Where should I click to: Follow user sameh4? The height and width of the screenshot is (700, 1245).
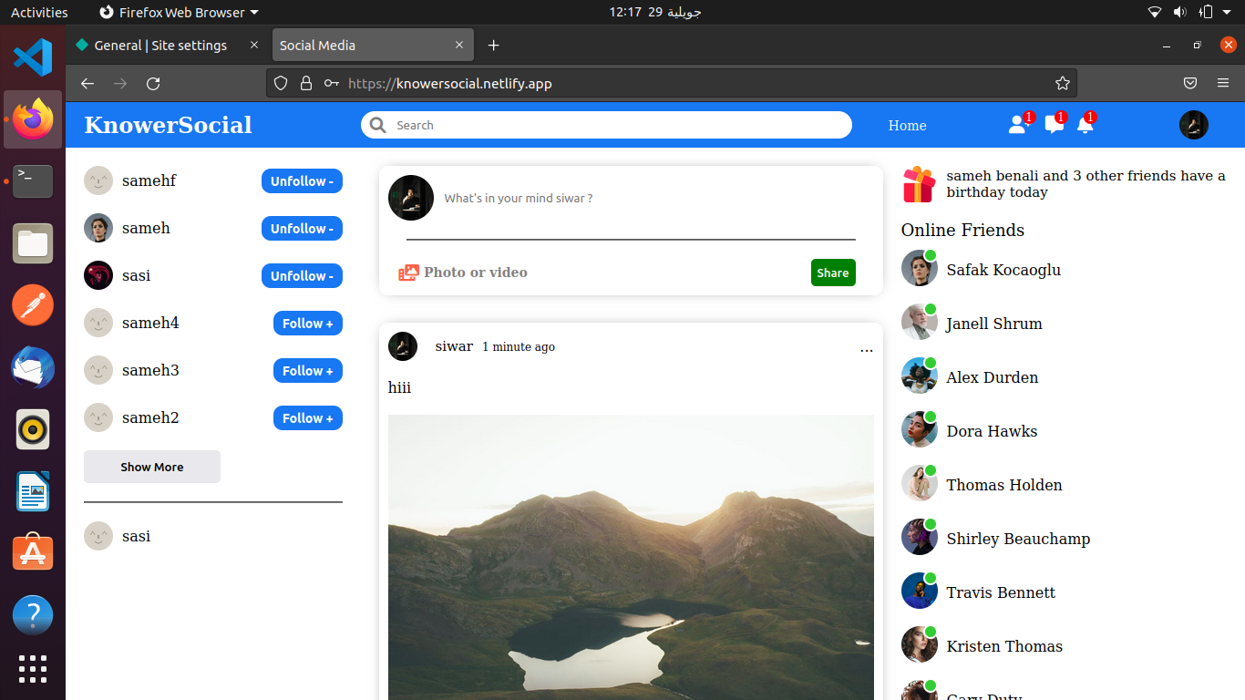coord(307,324)
